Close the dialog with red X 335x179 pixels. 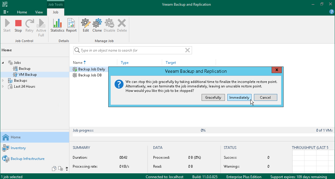tap(277, 70)
